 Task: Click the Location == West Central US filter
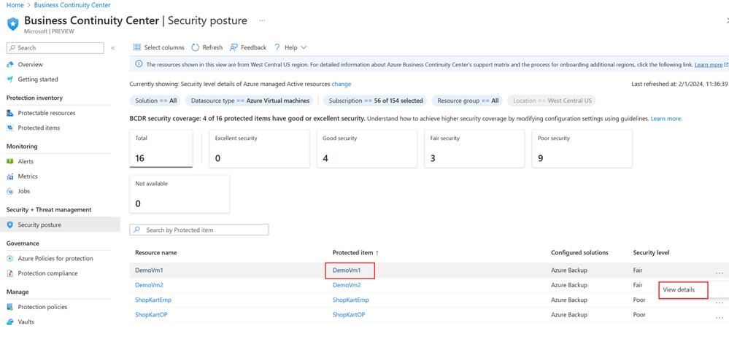(552, 101)
